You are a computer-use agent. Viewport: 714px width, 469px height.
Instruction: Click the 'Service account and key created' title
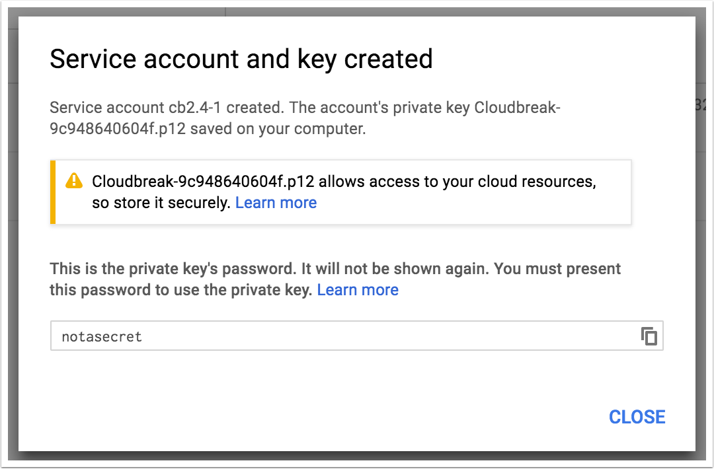pyautogui.click(x=241, y=59)
